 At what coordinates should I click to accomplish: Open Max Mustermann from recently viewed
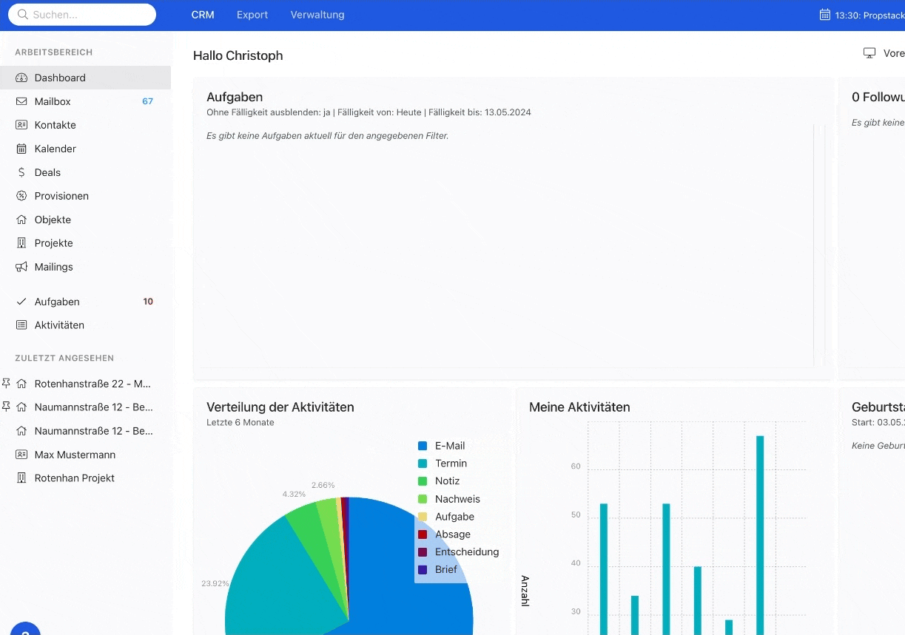(x=75, y=455)
